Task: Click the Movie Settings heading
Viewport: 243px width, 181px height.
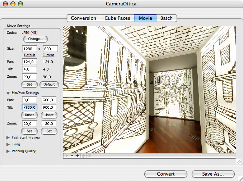Action: pos(19,26)
